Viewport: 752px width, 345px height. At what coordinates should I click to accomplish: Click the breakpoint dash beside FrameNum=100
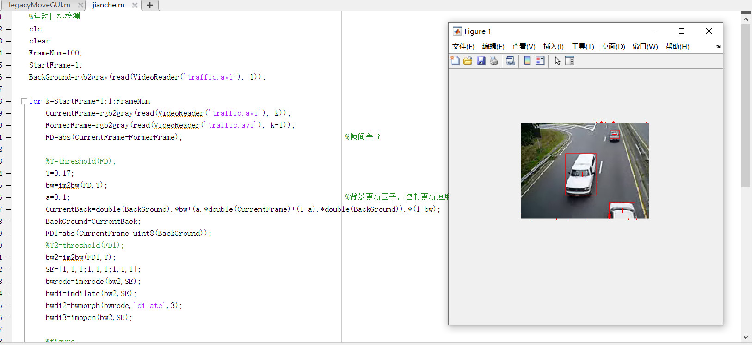tap(8, 53)
